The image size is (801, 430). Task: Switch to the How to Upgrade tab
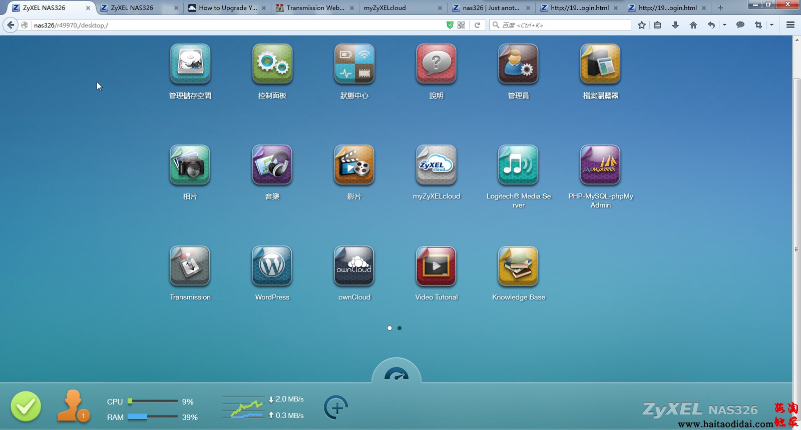pos(227,8)
